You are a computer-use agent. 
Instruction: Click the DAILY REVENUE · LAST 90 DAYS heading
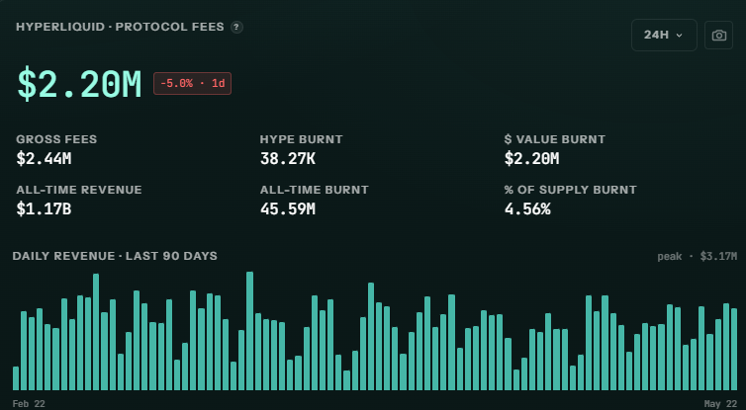115,256
